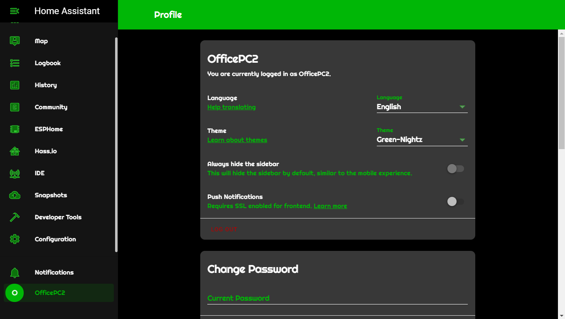Screen dimensions: 565x319
Task: Open the Snapshots cloud icon
Action: pos(15,195)
